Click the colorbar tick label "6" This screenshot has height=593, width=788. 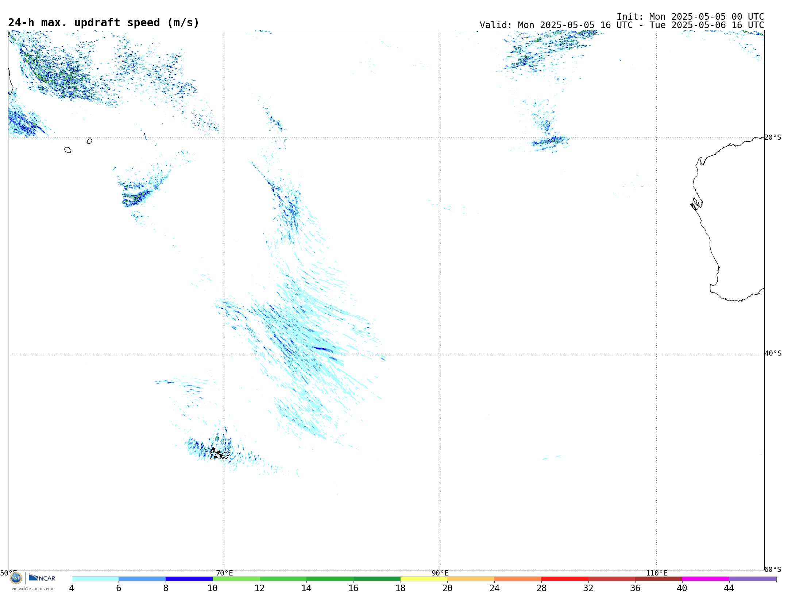click(119, 588)
